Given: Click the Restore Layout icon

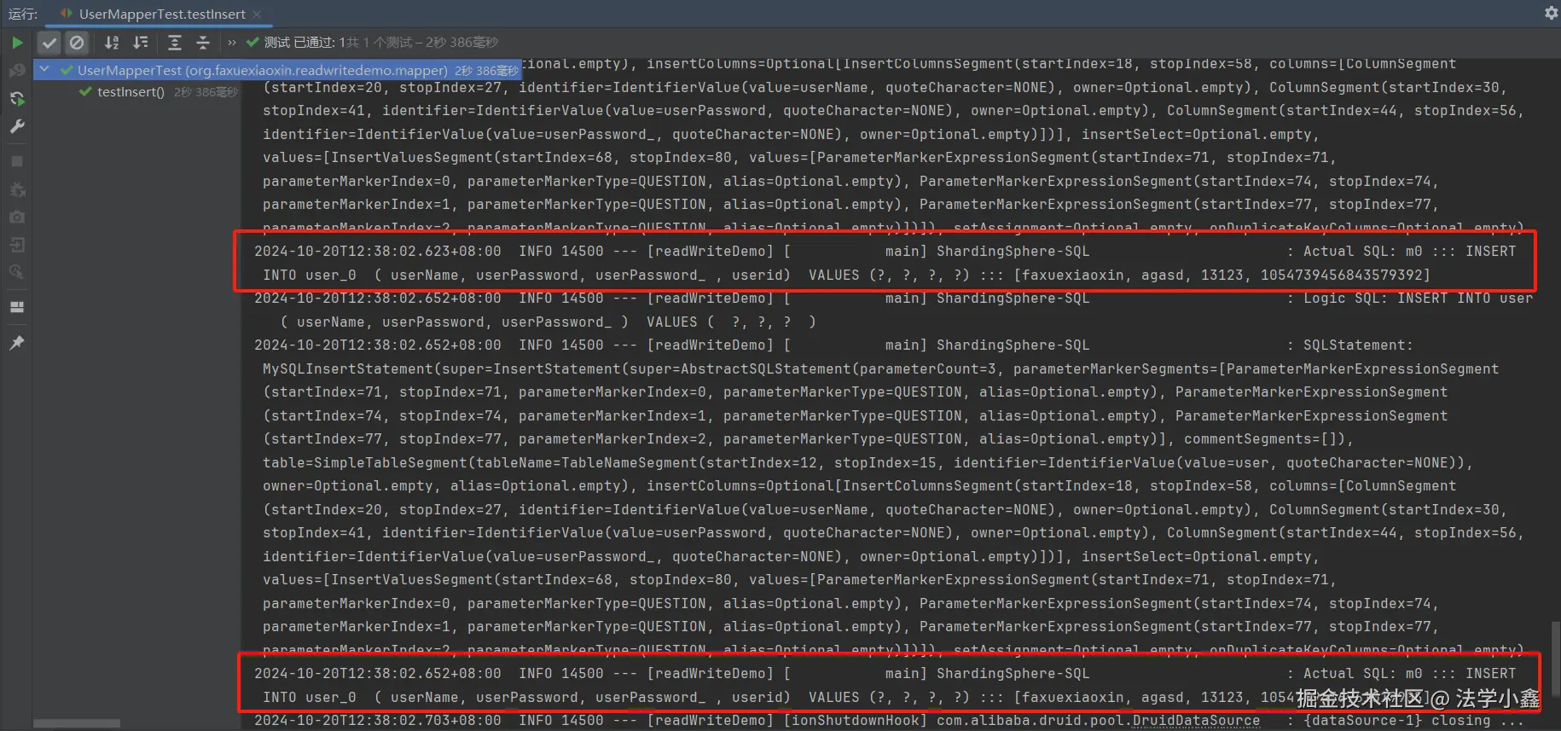Looking at the screenshot, I should point(17,307).
